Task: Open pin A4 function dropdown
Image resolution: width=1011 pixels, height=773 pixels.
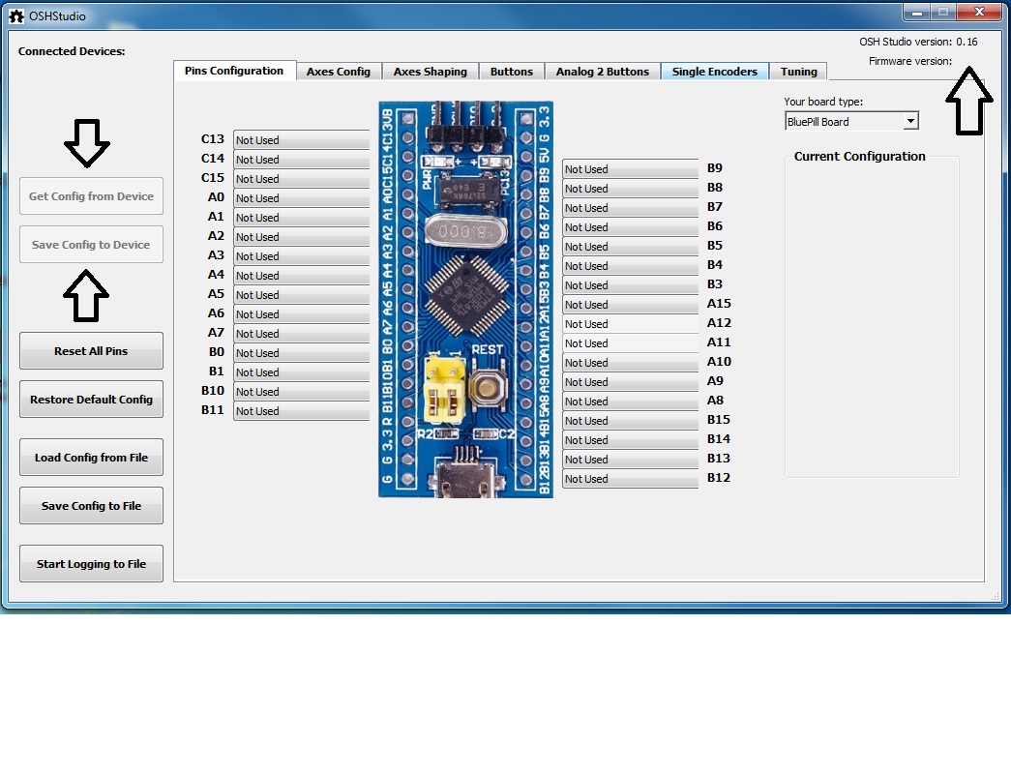Action: click(x=301, y=276)
